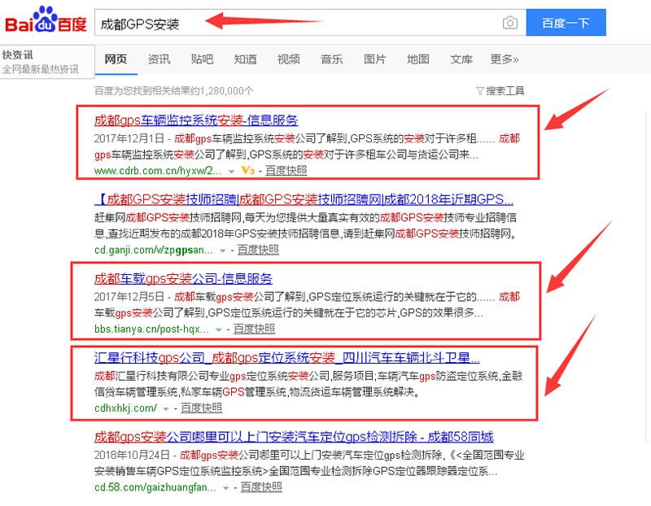Viewport: 651px width, 506px height.
Task: Click the www.cdrb.com.cn/hyxw green URL
Action: pyautogui.click(x=158, y=171)
